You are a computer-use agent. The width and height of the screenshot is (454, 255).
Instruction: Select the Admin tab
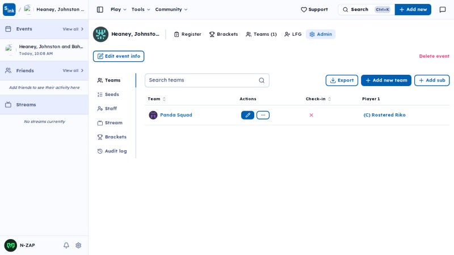pyautogui.click(x=321, y=34)
